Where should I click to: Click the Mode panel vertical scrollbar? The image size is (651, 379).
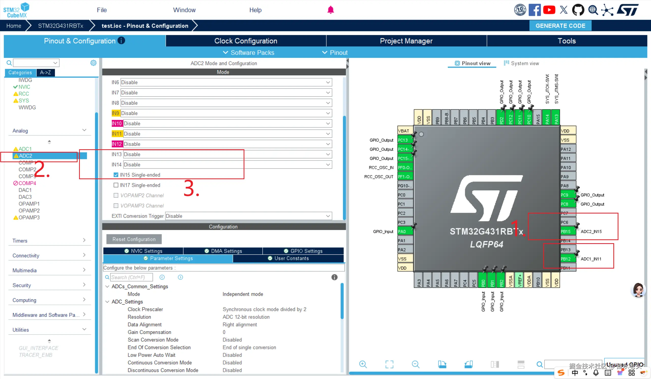pyautogui.click(x=344, y=168)
